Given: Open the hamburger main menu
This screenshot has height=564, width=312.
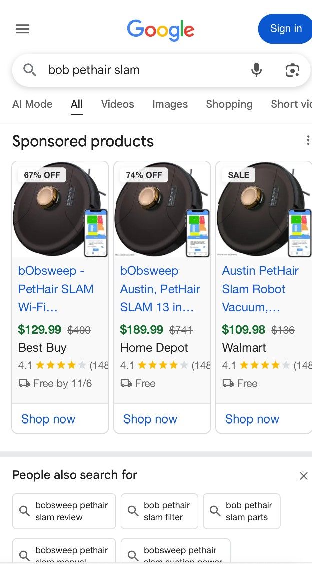Looking at the screenshot, I should pyautogui.click(x=22, y=29).
